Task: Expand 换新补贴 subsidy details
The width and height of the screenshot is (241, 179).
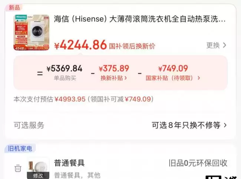Action: [114, 78]
